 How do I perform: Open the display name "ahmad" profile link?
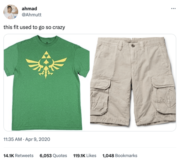pos(29,9)
